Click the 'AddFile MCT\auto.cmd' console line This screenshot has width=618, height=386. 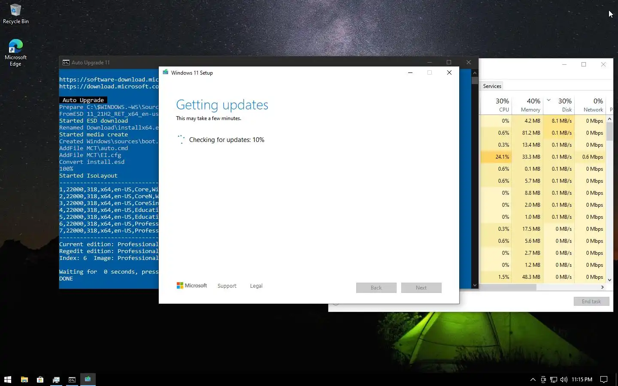(94, 148)
